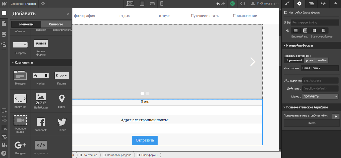Open the CMS collections icon
This screenshot has width=341, height=158.
[x=4, y=34]
